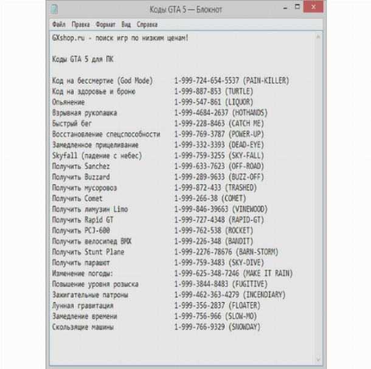The image size is (371, 369).
Task: Click the INCENDIARY code
Action: tap(230, 295)
